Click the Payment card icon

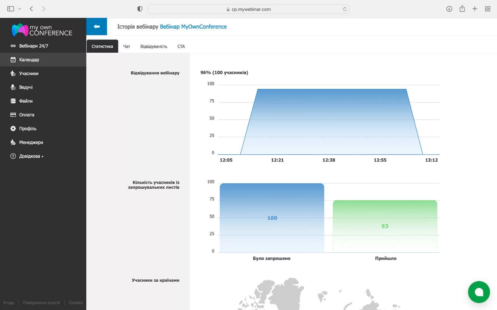13,115
